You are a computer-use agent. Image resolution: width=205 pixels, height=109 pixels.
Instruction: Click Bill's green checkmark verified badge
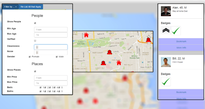166,82
